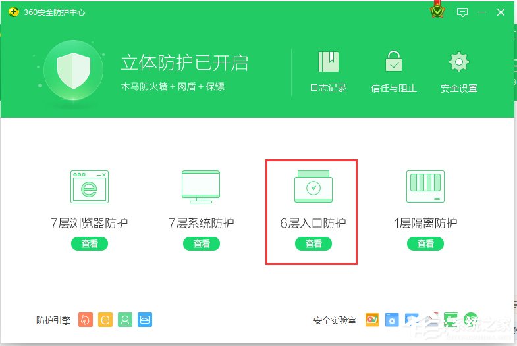Click the 6层入口防护 entry protection icon
Screen dimensions: 517x346
click(313, 187)
